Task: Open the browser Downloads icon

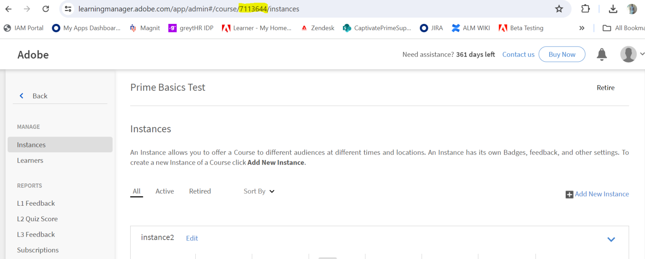Action: click(613, 9)
